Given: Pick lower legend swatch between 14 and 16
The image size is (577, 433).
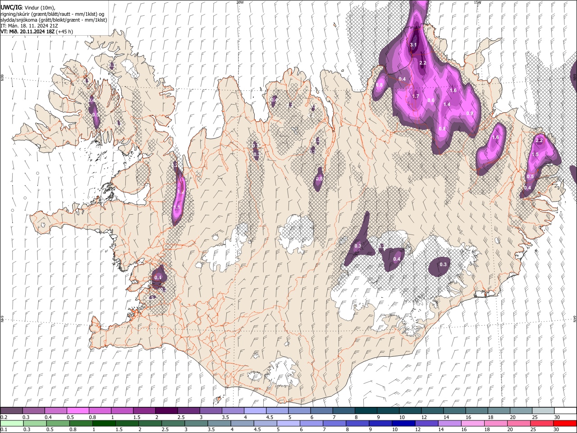Looking at the screenshot, I should pos(449,423).
